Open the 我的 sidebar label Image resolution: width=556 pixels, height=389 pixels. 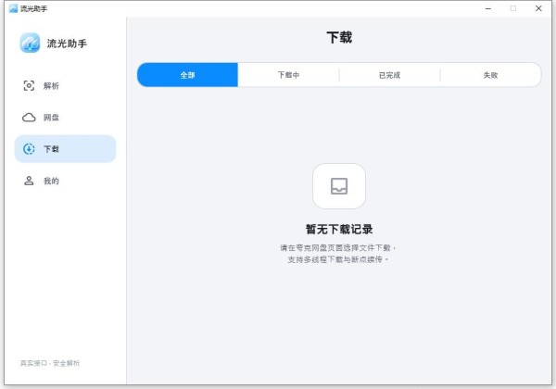pos(51,181)
